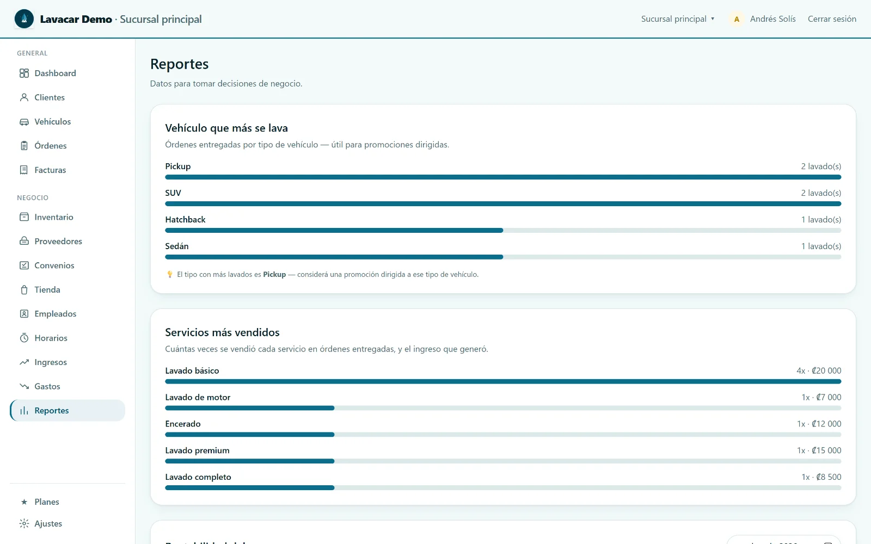Screen dimensions: 871x544
Task: Click the Convenios checkmark icon
Action: [x=24, y=265]
